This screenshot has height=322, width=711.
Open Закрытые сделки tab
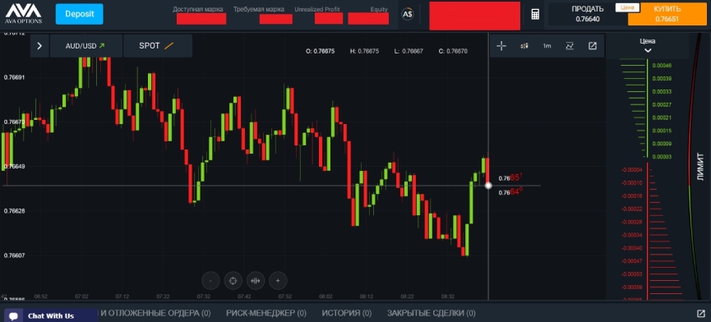tap(431, 313)
